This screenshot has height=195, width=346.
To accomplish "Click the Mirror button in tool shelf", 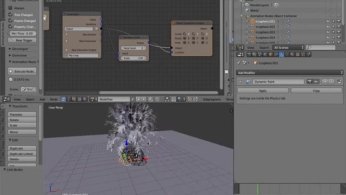I will [22, 132].
